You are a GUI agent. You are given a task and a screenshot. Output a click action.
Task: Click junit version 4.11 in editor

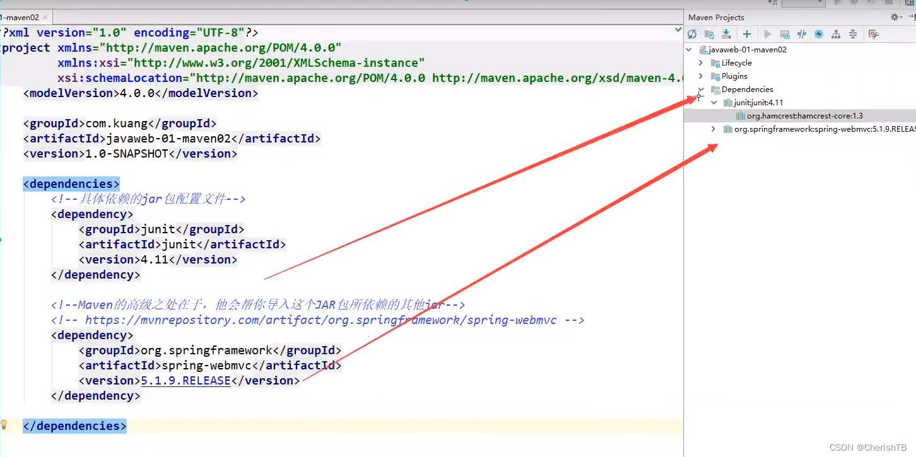click(155, 259)
